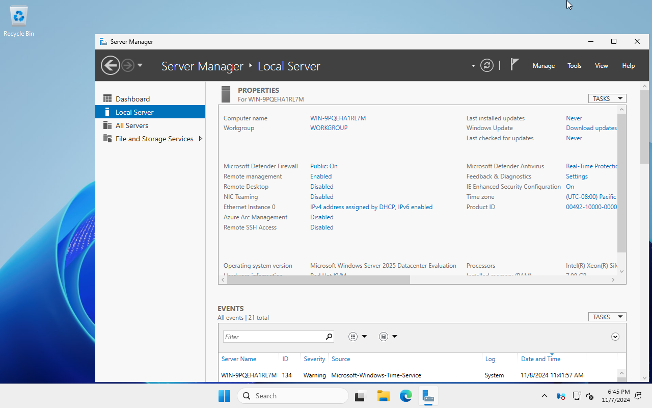Click Never next to Last checked for updates

(x=574, y=138)
